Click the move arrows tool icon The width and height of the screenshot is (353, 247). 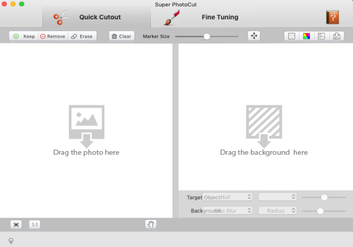click(254, 36)
